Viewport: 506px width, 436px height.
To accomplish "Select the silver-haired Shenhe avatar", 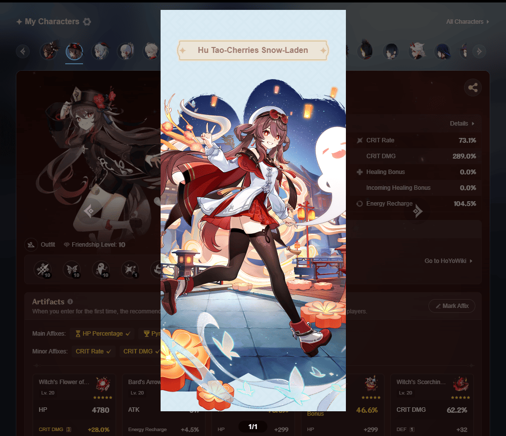I will click(x=126, y=51).
